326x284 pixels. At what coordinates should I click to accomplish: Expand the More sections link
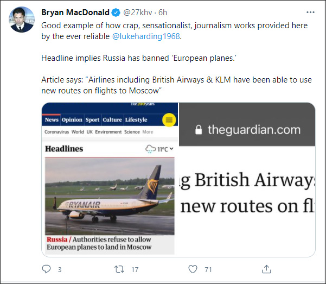[x=148, y=132]
